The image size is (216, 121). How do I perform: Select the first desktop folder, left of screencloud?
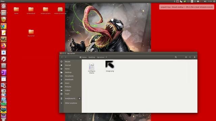tap(16, 10)
